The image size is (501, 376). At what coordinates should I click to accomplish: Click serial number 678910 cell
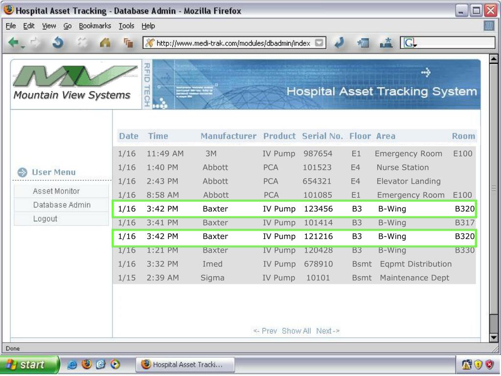coord(318,264)
